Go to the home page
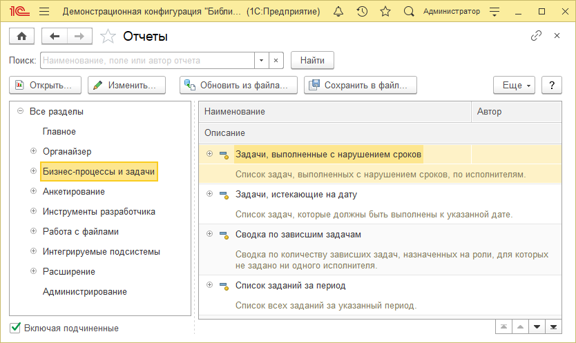 21,37
